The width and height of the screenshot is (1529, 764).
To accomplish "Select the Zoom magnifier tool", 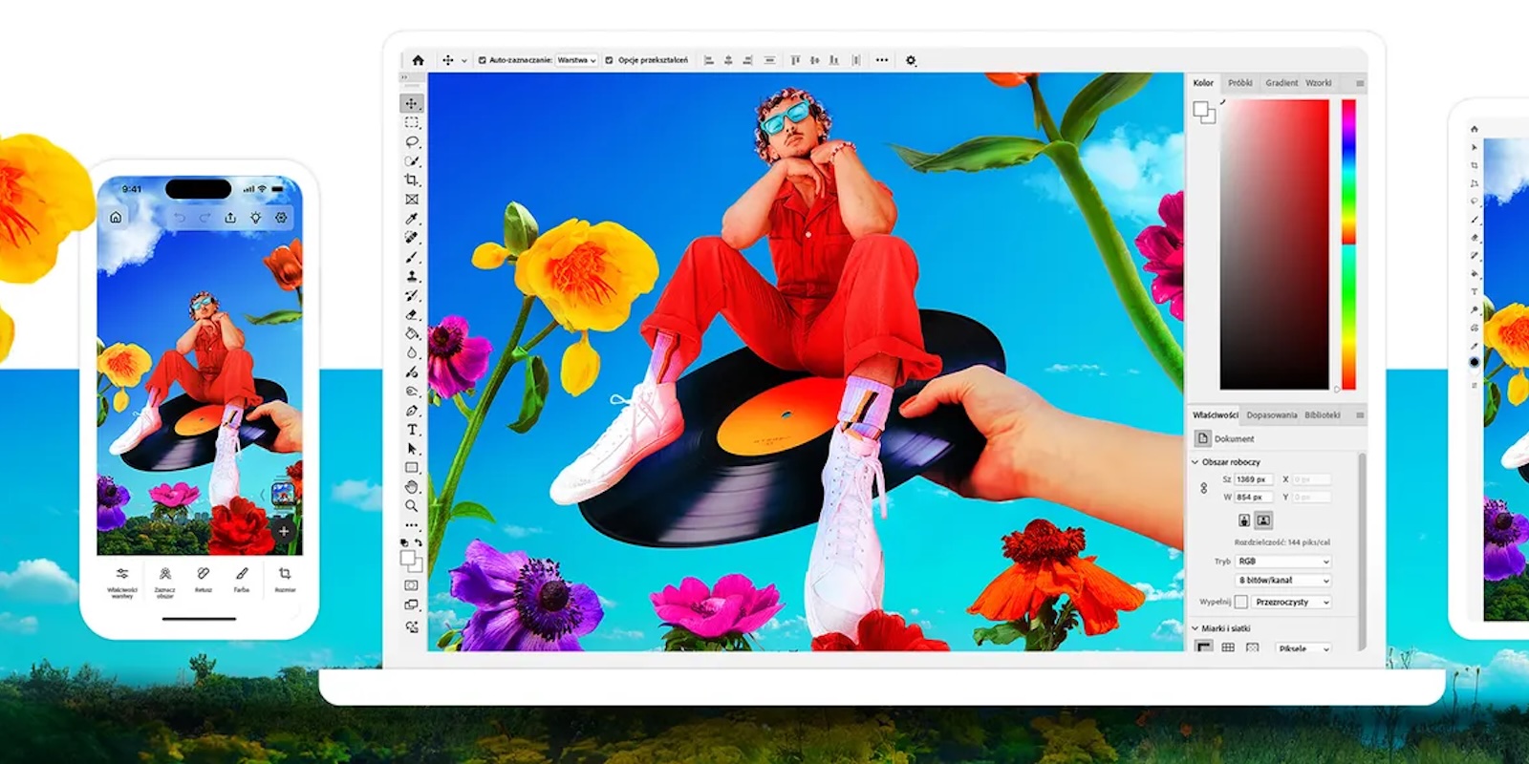I will click(412, 506).
